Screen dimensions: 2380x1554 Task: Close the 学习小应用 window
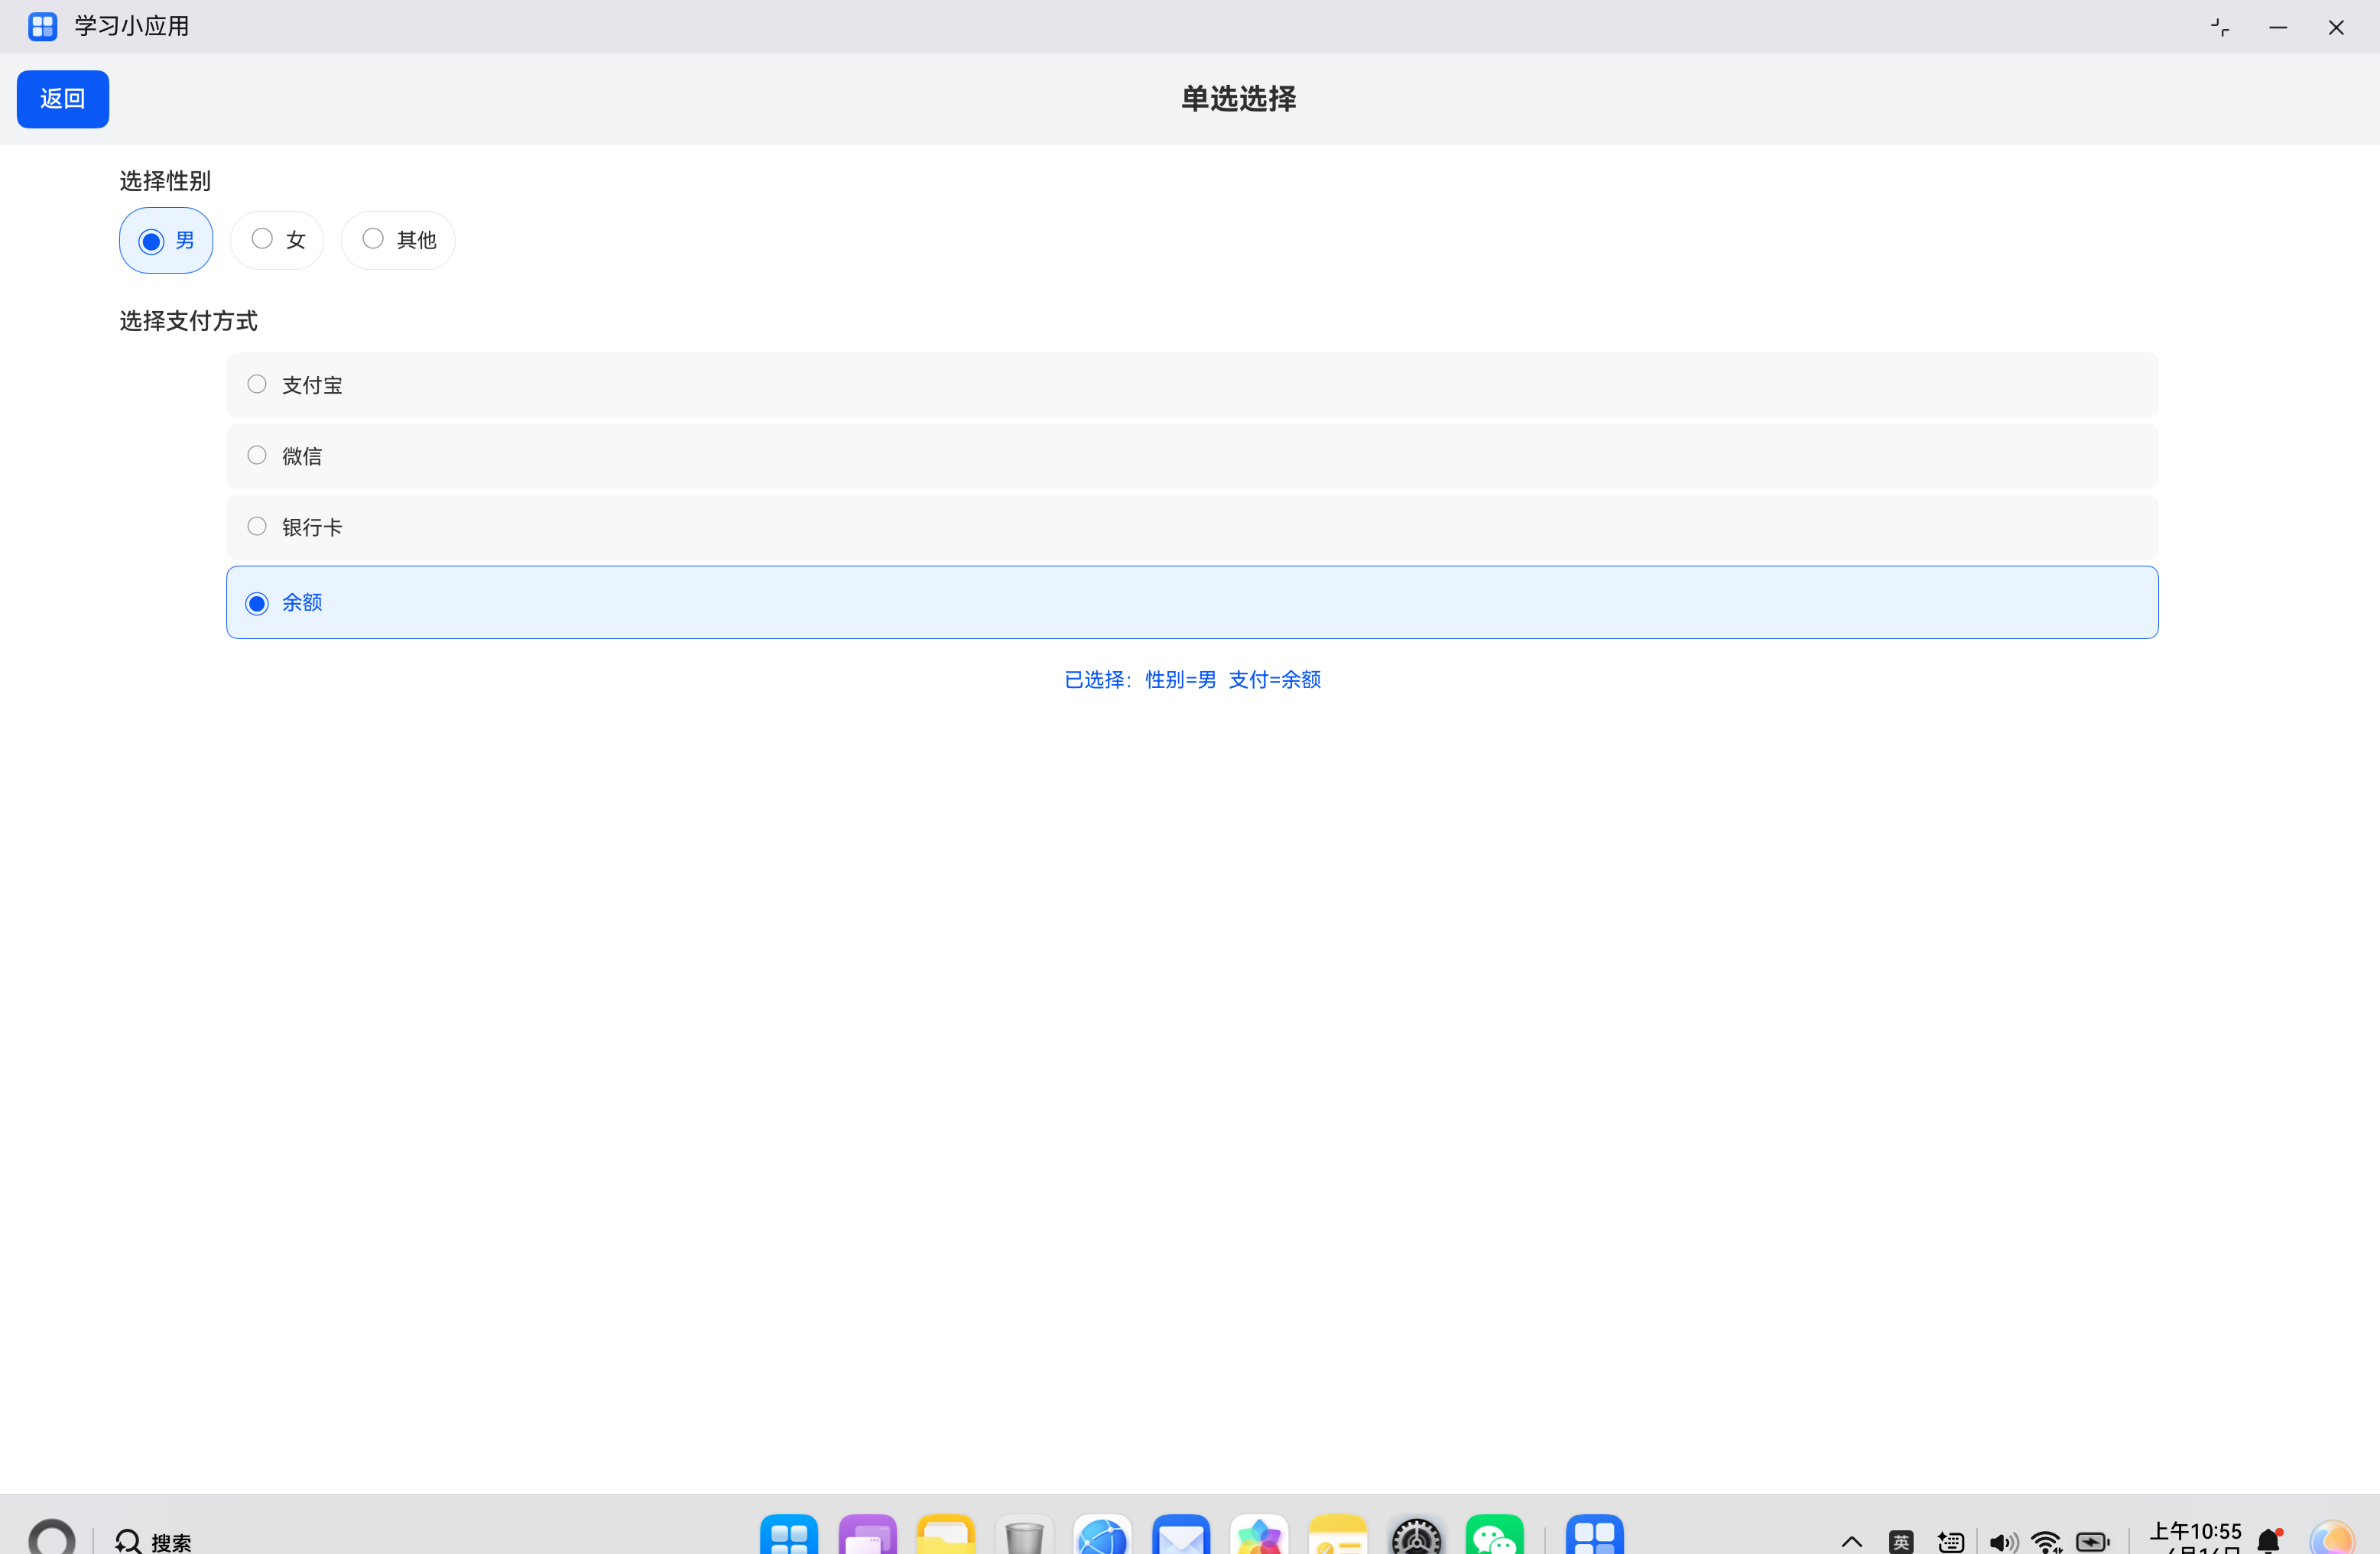pos(2336,27)
